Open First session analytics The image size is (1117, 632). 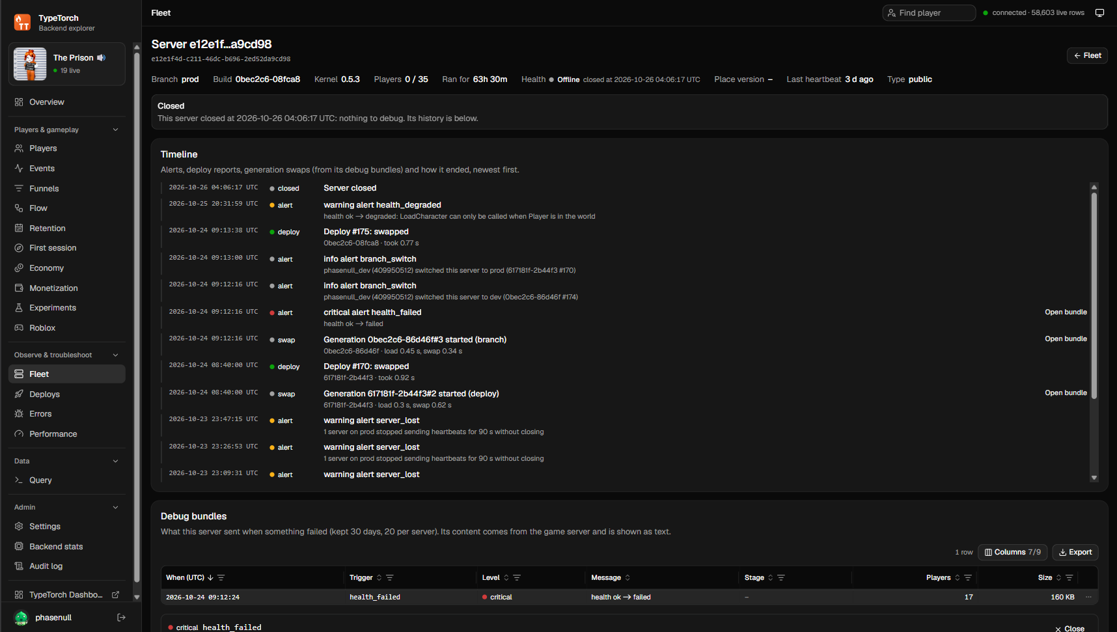coord(67,248)
